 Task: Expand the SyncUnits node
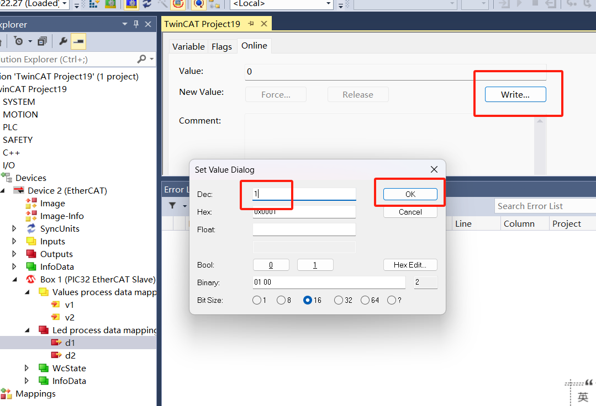[x=14, y=228]
